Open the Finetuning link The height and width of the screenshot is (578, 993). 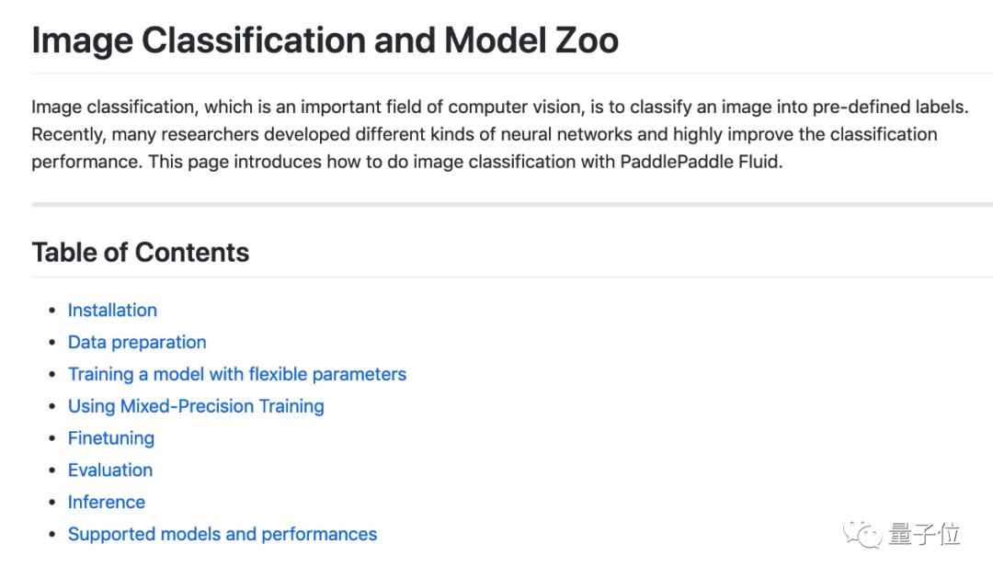tap(110, 438)
